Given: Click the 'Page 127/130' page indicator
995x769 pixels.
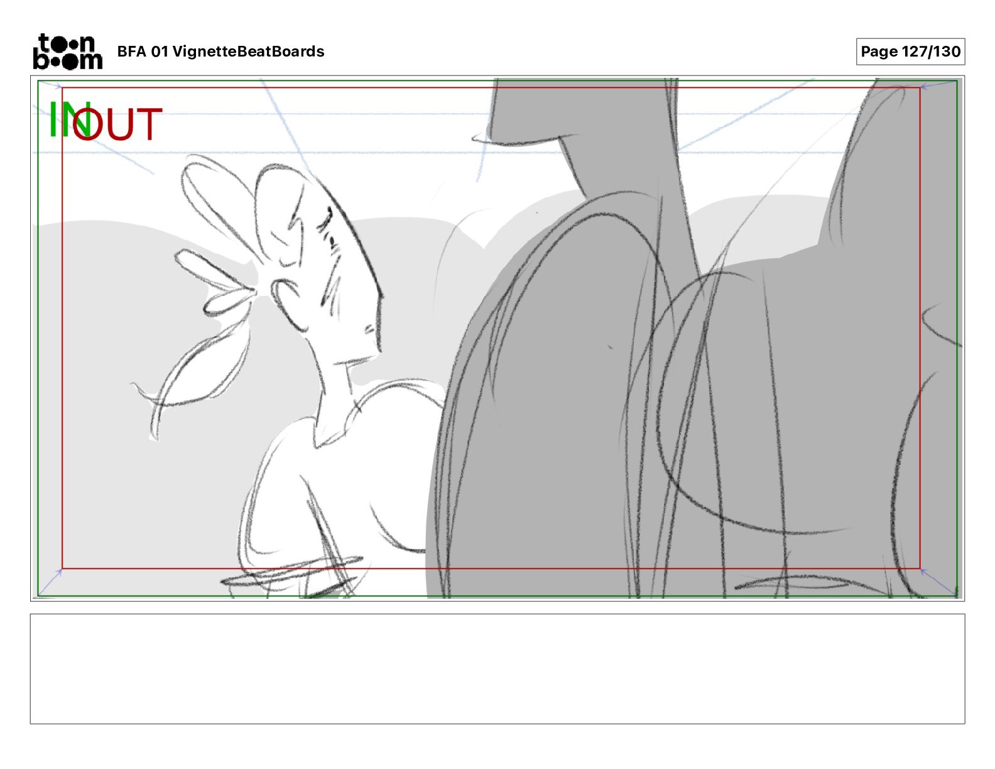Looking at the screenshot, I should click(x=910, y=52).
